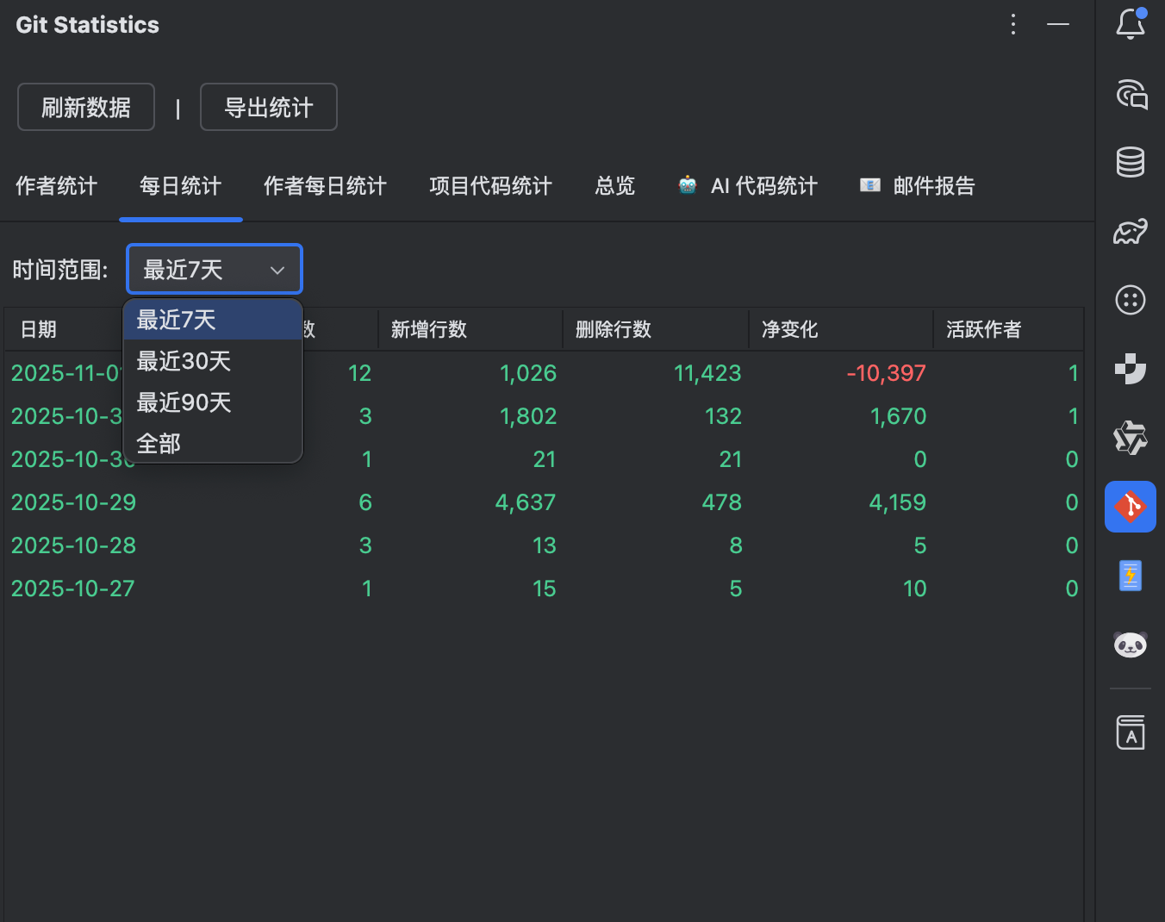The image size is (1165, 922).
Task: Open the panda plugin icon in sidebar
Action: coord(1130,645)
